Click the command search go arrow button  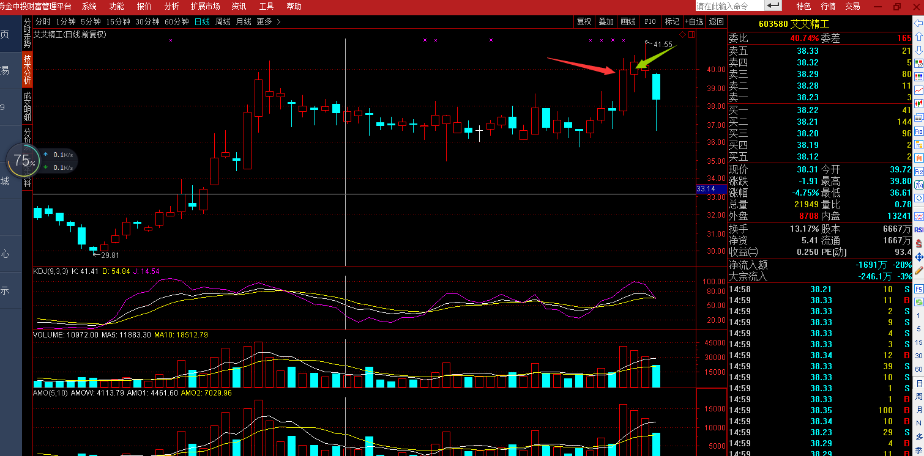pos(773,6)
